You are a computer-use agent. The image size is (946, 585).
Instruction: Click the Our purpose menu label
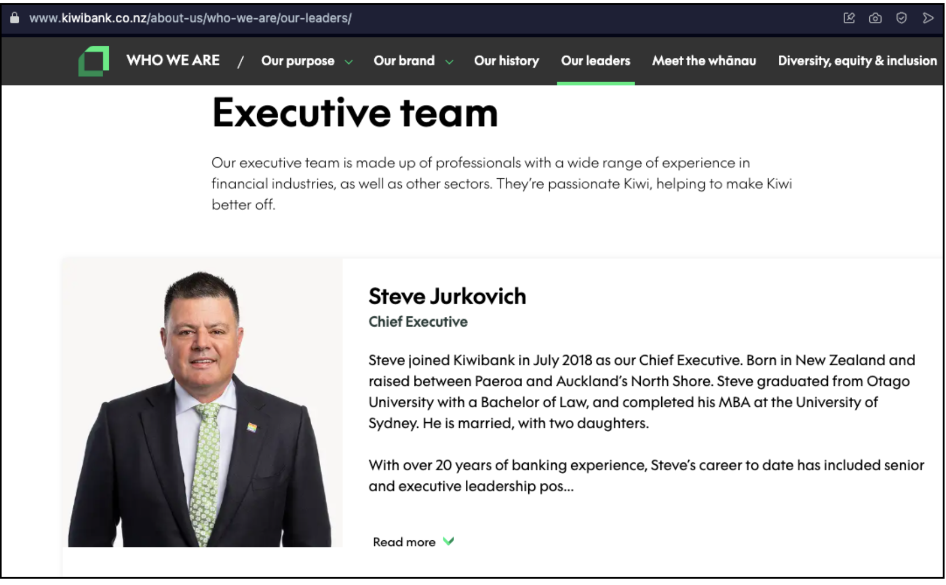[x=297, y=61]
